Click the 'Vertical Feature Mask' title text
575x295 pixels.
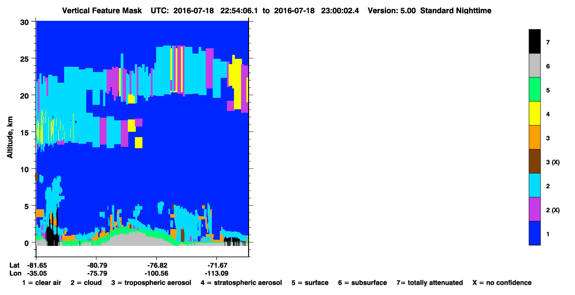[x=102, y=10]
